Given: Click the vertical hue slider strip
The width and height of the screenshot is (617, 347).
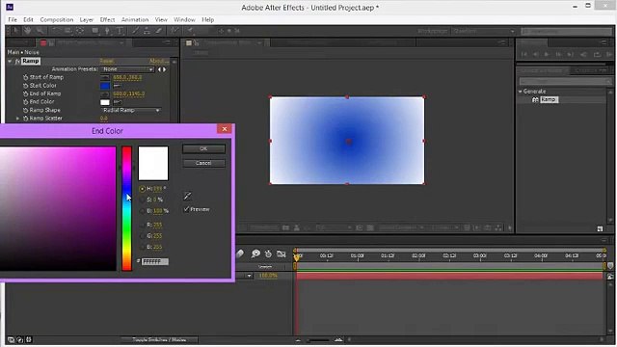Looking at the screenshot, I should tap(126, 208).
